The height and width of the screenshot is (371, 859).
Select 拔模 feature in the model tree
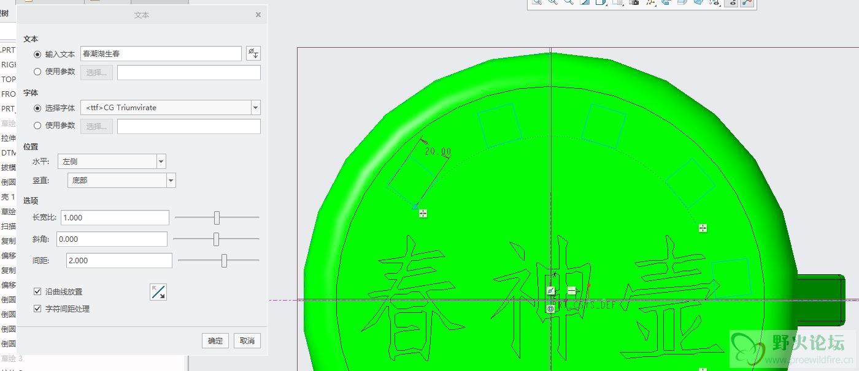[8, 167]
